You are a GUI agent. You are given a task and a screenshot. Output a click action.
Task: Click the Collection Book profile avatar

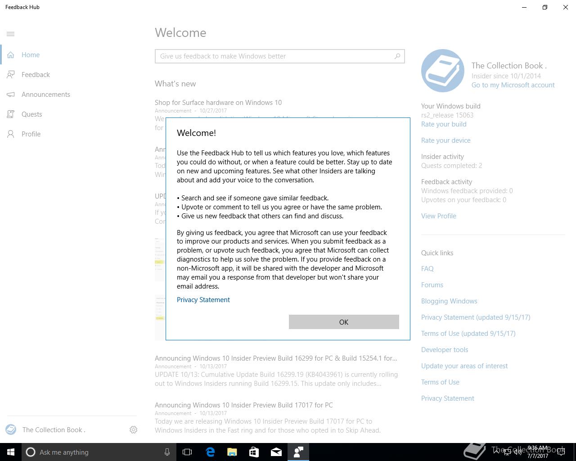443,71
